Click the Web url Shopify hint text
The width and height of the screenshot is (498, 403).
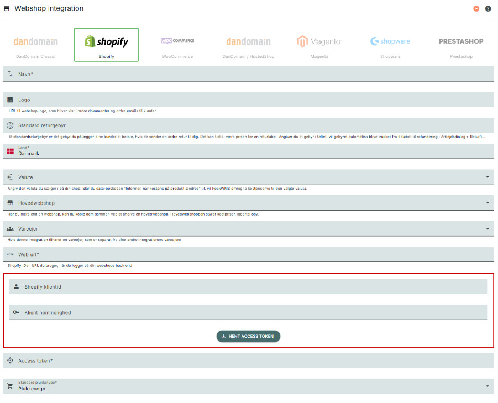click(x=70, y=265)
